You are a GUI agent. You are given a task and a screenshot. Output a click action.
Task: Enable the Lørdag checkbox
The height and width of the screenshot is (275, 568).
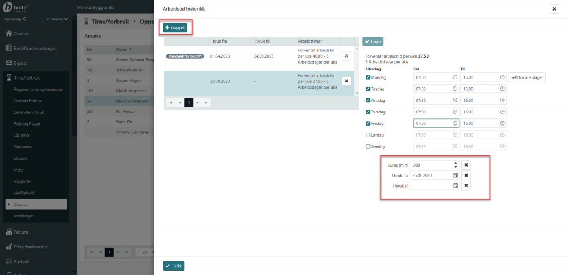coord(368,135)
